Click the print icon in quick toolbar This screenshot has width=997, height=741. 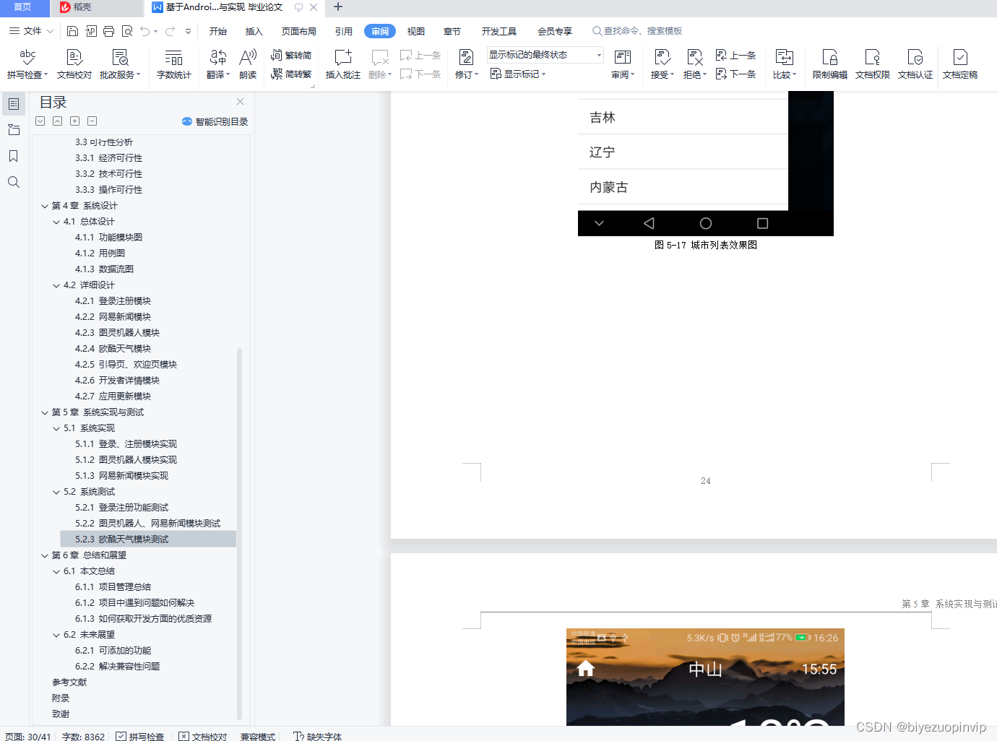[x=108, y=31]
